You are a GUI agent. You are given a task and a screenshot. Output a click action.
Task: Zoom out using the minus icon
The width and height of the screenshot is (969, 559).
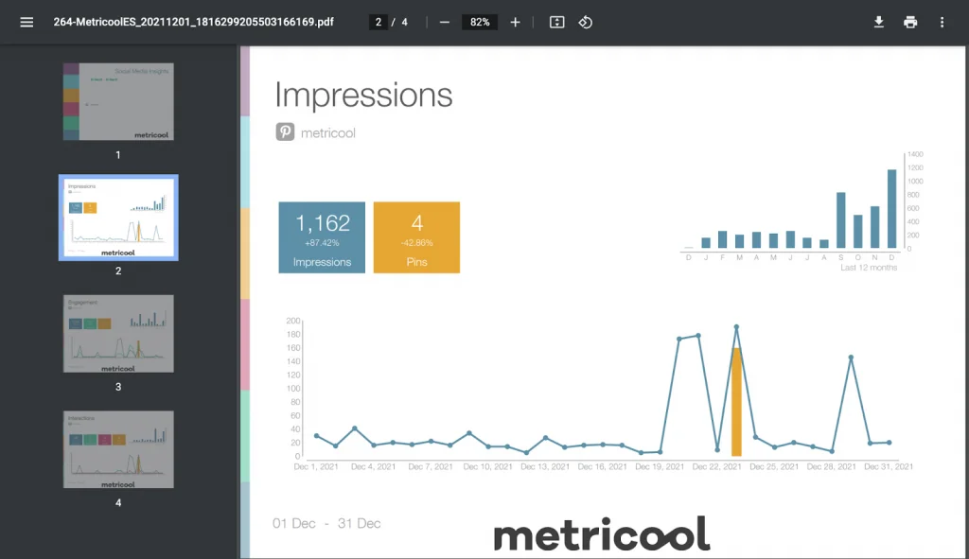click(445, 22)
